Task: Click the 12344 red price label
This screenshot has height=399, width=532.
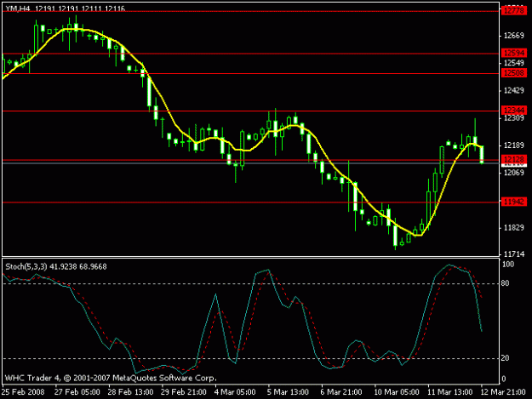Action: (x=513, y=111)
